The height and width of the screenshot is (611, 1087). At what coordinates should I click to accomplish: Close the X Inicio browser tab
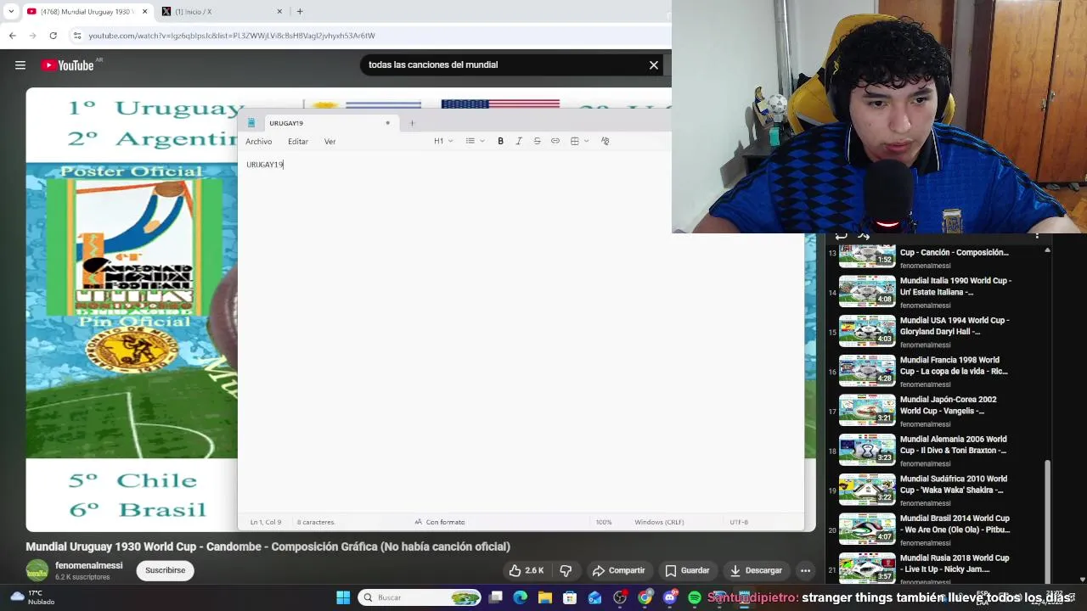(279, 11)
